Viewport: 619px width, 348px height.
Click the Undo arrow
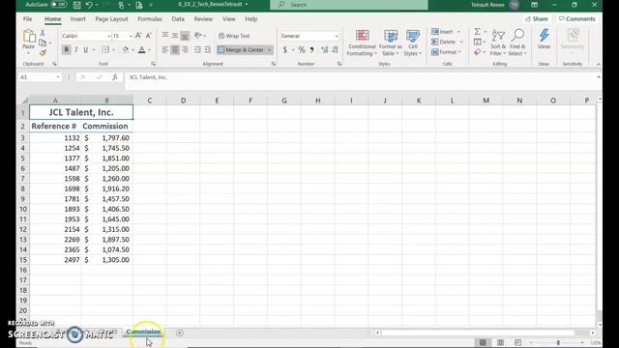coord(89,5)
